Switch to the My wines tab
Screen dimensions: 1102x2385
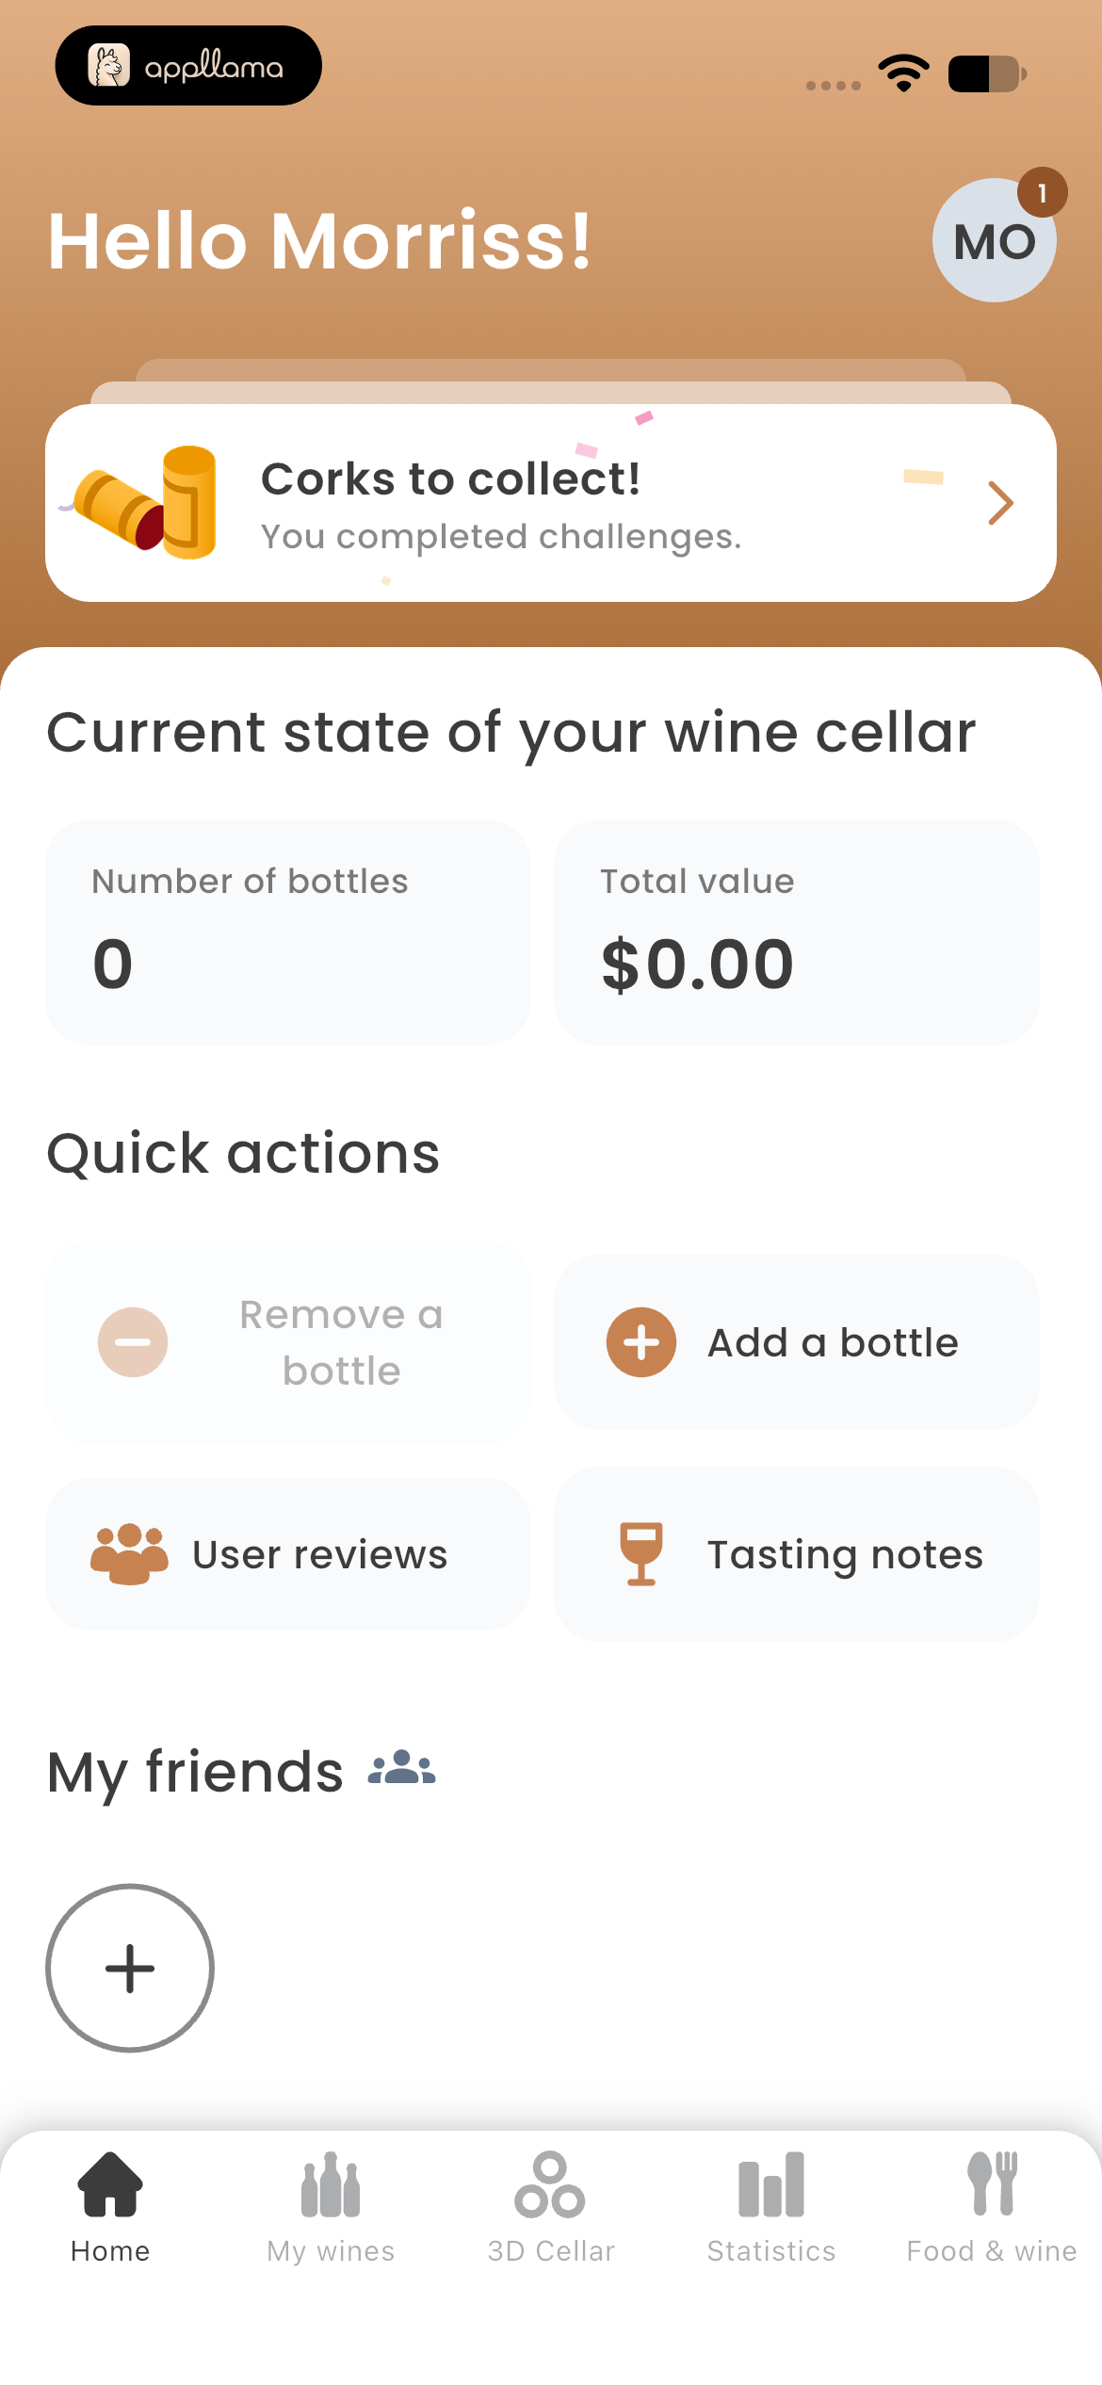click(x=331, y=2208)
